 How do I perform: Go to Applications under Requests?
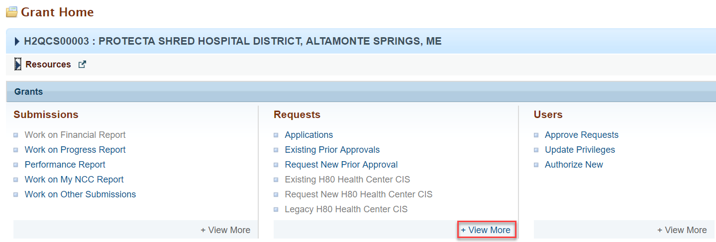click(x=309, y=135)
